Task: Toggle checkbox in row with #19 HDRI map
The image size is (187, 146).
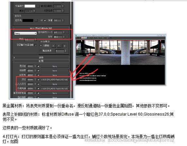Action: [38, 80]
